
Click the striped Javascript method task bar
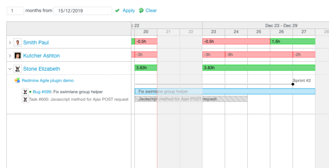[191, 99]
